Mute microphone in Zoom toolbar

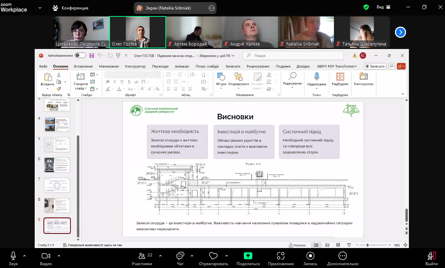coord(13,256)
